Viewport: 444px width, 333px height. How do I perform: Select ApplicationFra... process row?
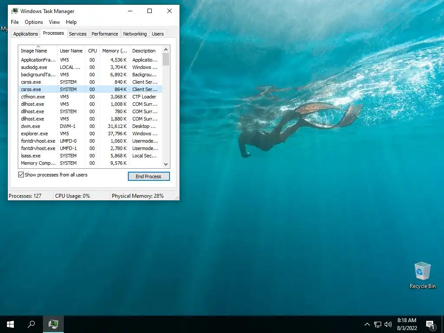tap(90, 60)
